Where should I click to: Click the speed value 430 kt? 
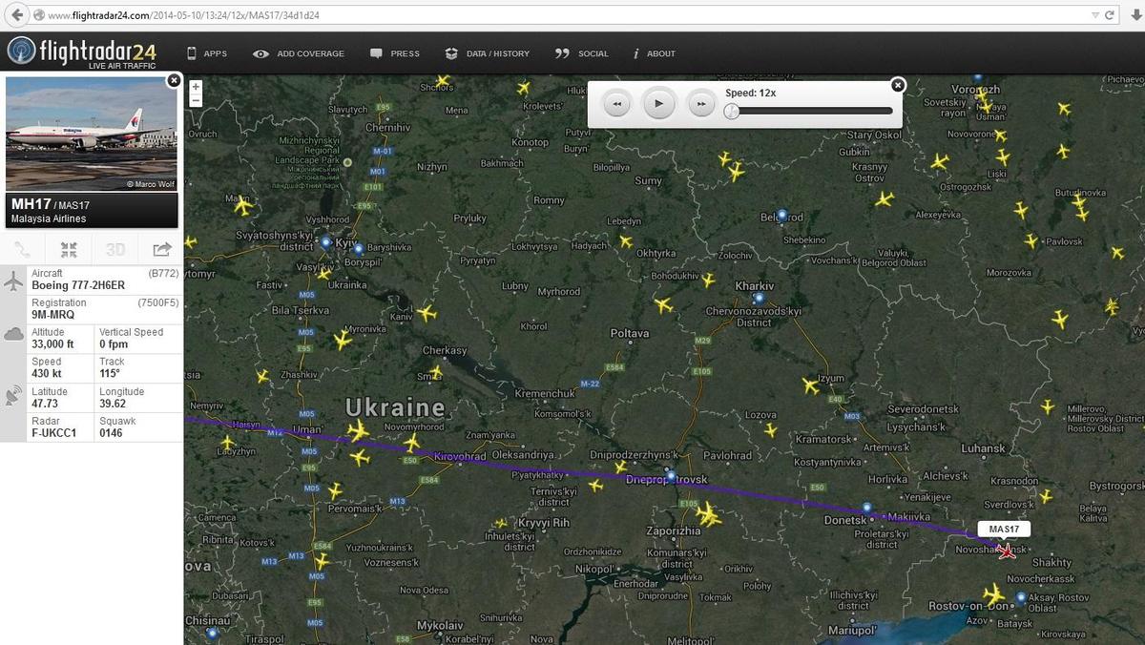point(47,373)
